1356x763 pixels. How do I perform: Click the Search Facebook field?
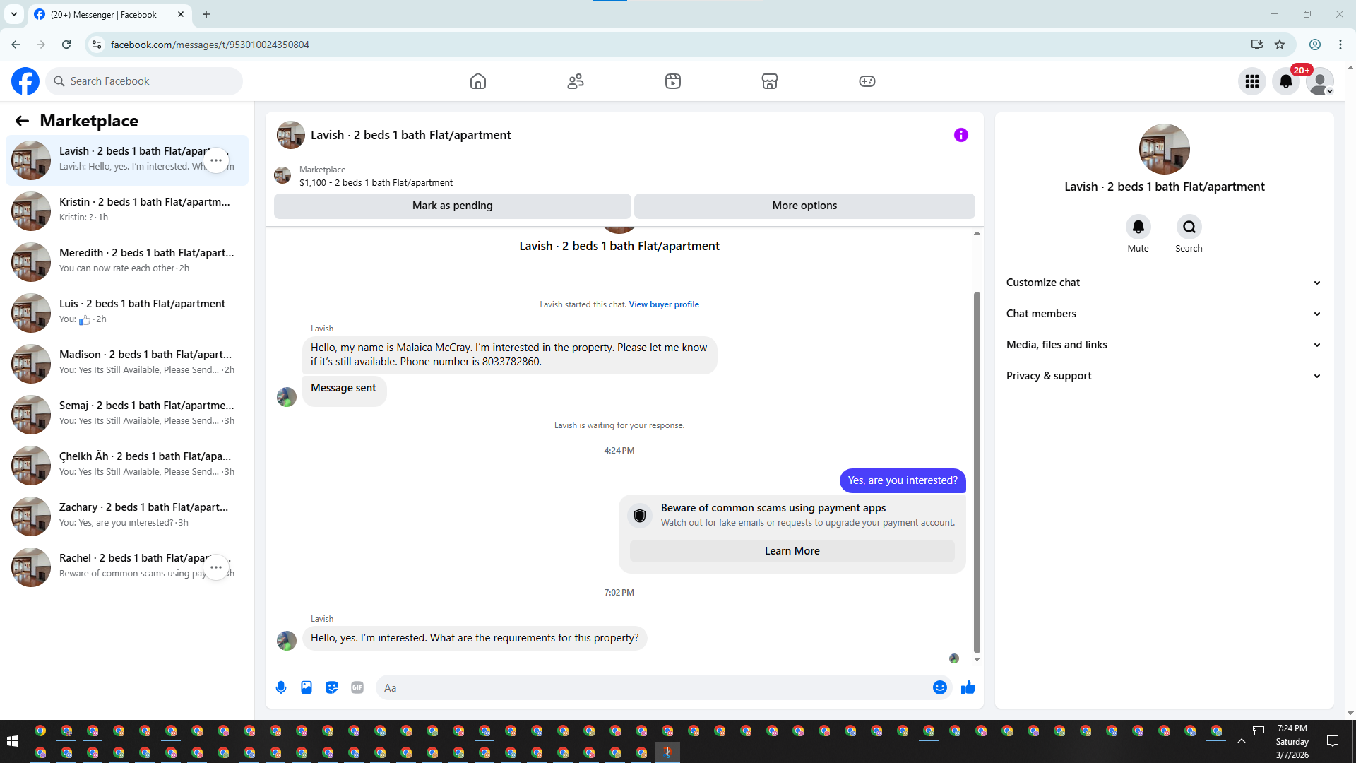[145, 81]
